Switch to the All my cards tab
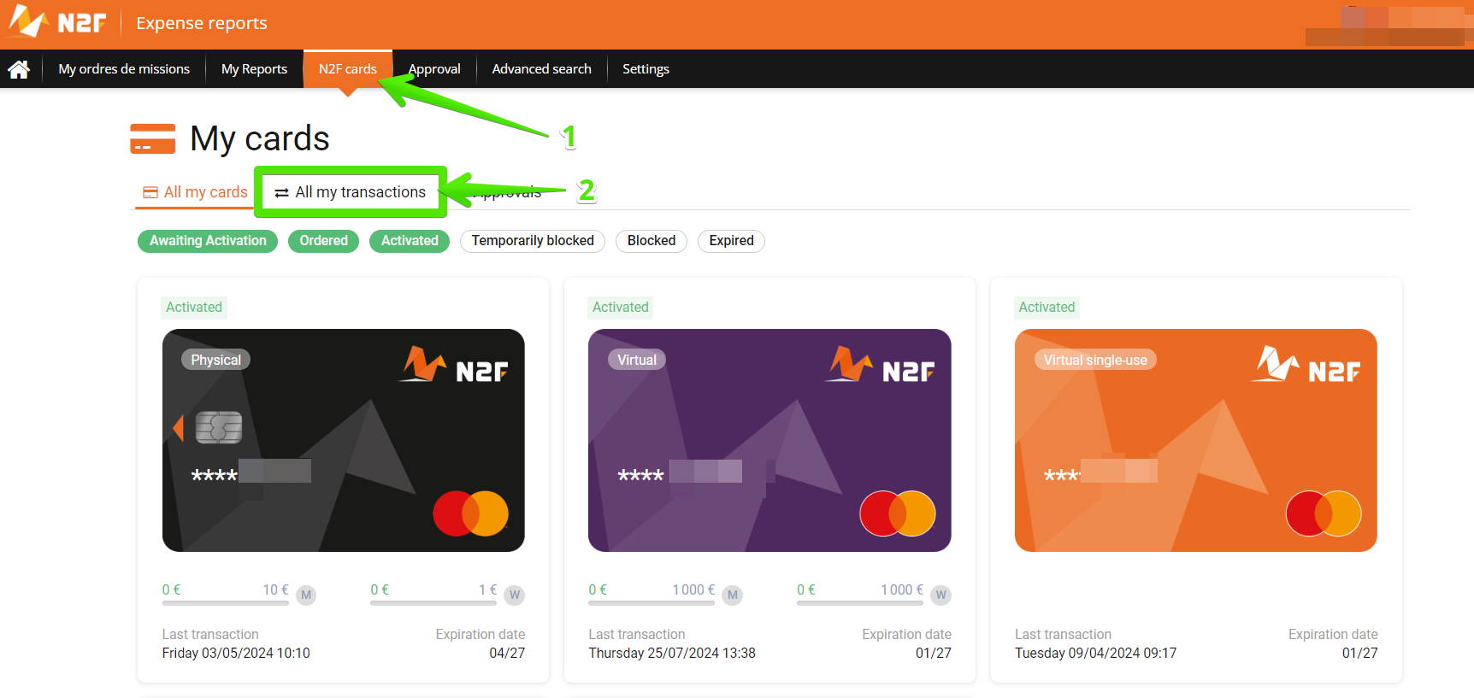1474x698 pixels. (195, 192)
